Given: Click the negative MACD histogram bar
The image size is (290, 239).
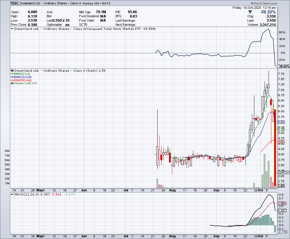Looking at the screenshot, I should pos(275,229).
